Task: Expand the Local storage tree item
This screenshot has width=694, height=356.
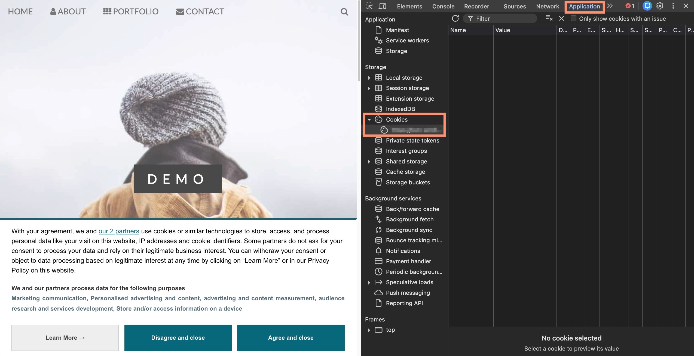Action: [x=369, y=78]
